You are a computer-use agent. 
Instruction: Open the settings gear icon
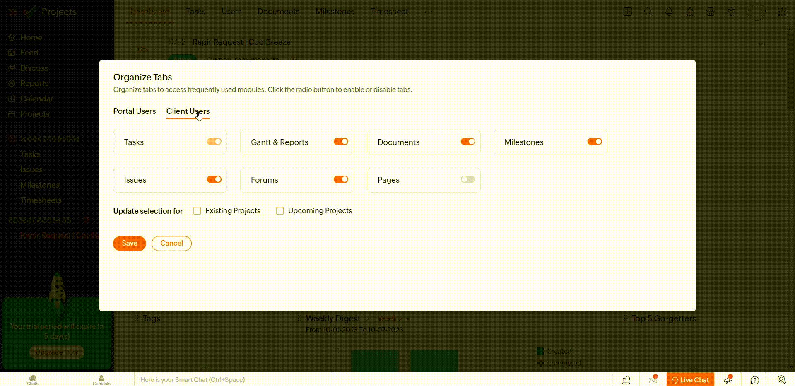click(x=731, y=12)
